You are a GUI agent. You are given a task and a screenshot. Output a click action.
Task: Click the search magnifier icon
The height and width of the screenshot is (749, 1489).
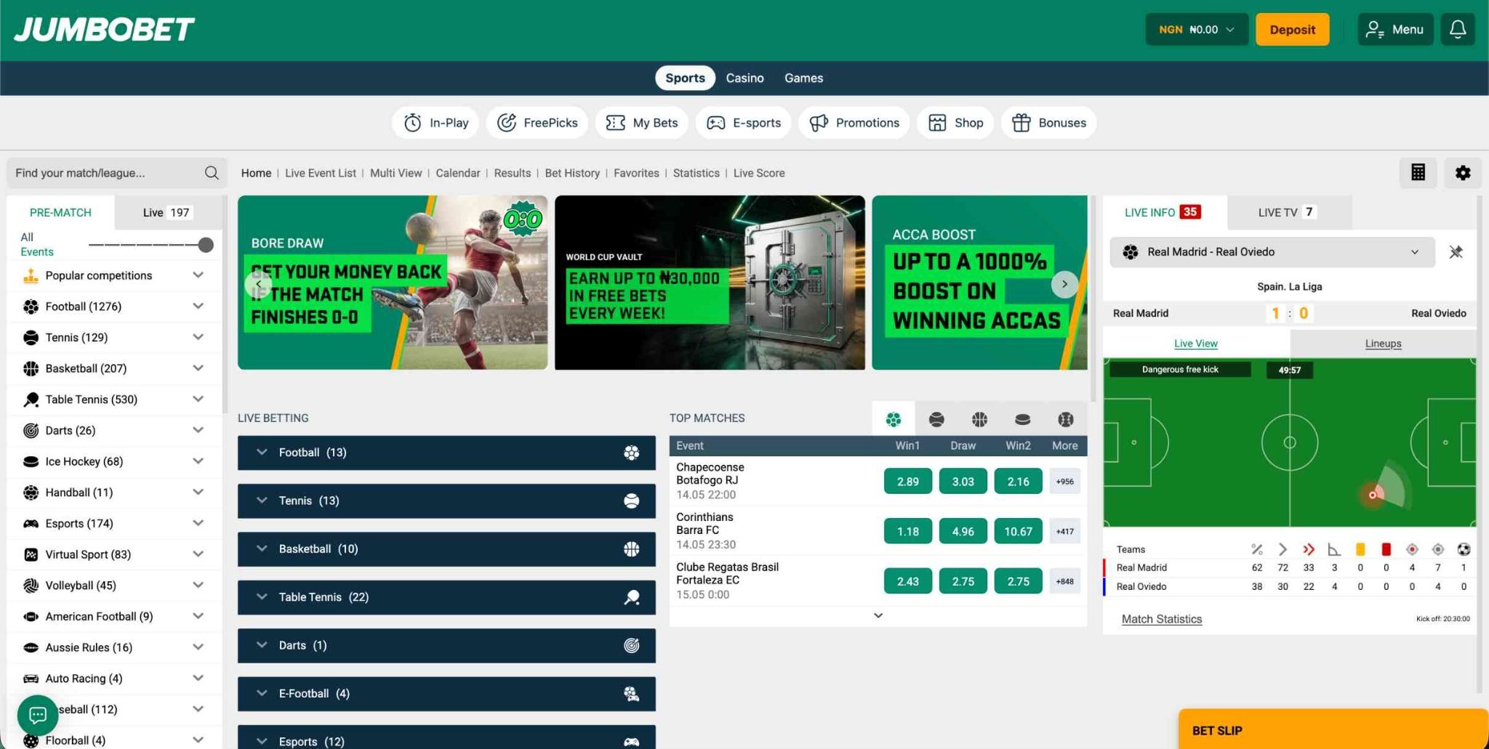pos(212,173)
